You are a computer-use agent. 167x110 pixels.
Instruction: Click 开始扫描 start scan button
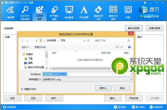(x=134, y=98)
